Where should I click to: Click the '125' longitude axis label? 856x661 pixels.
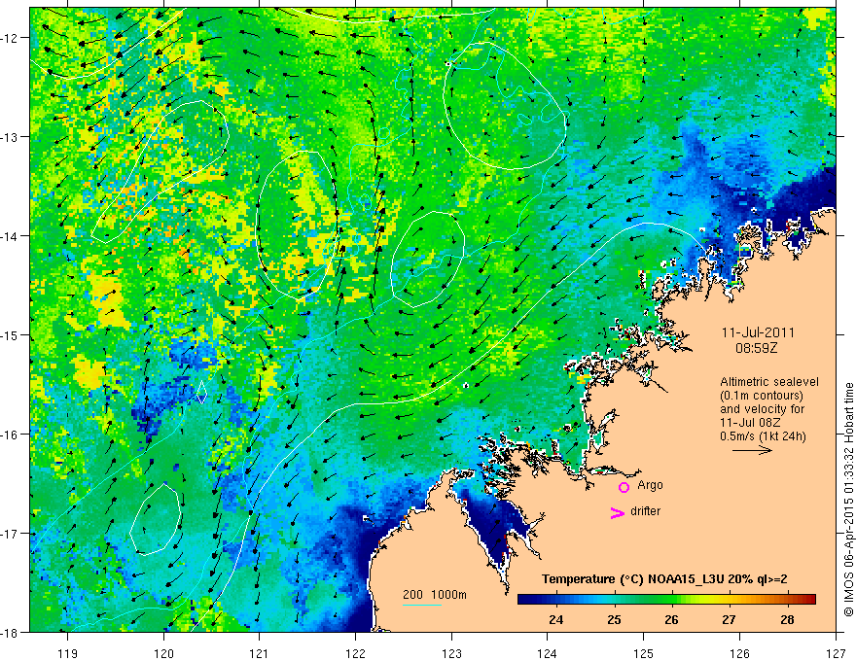point(644,653)
